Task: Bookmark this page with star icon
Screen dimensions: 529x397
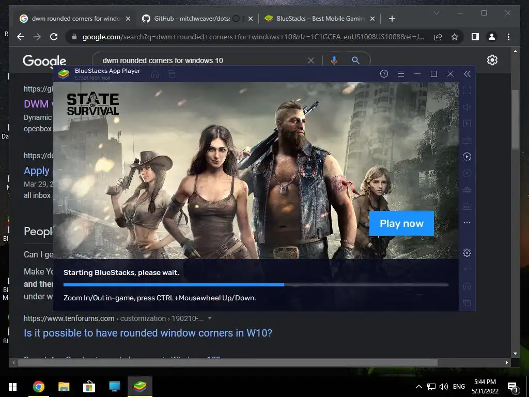Action: (x=455, y=37)
